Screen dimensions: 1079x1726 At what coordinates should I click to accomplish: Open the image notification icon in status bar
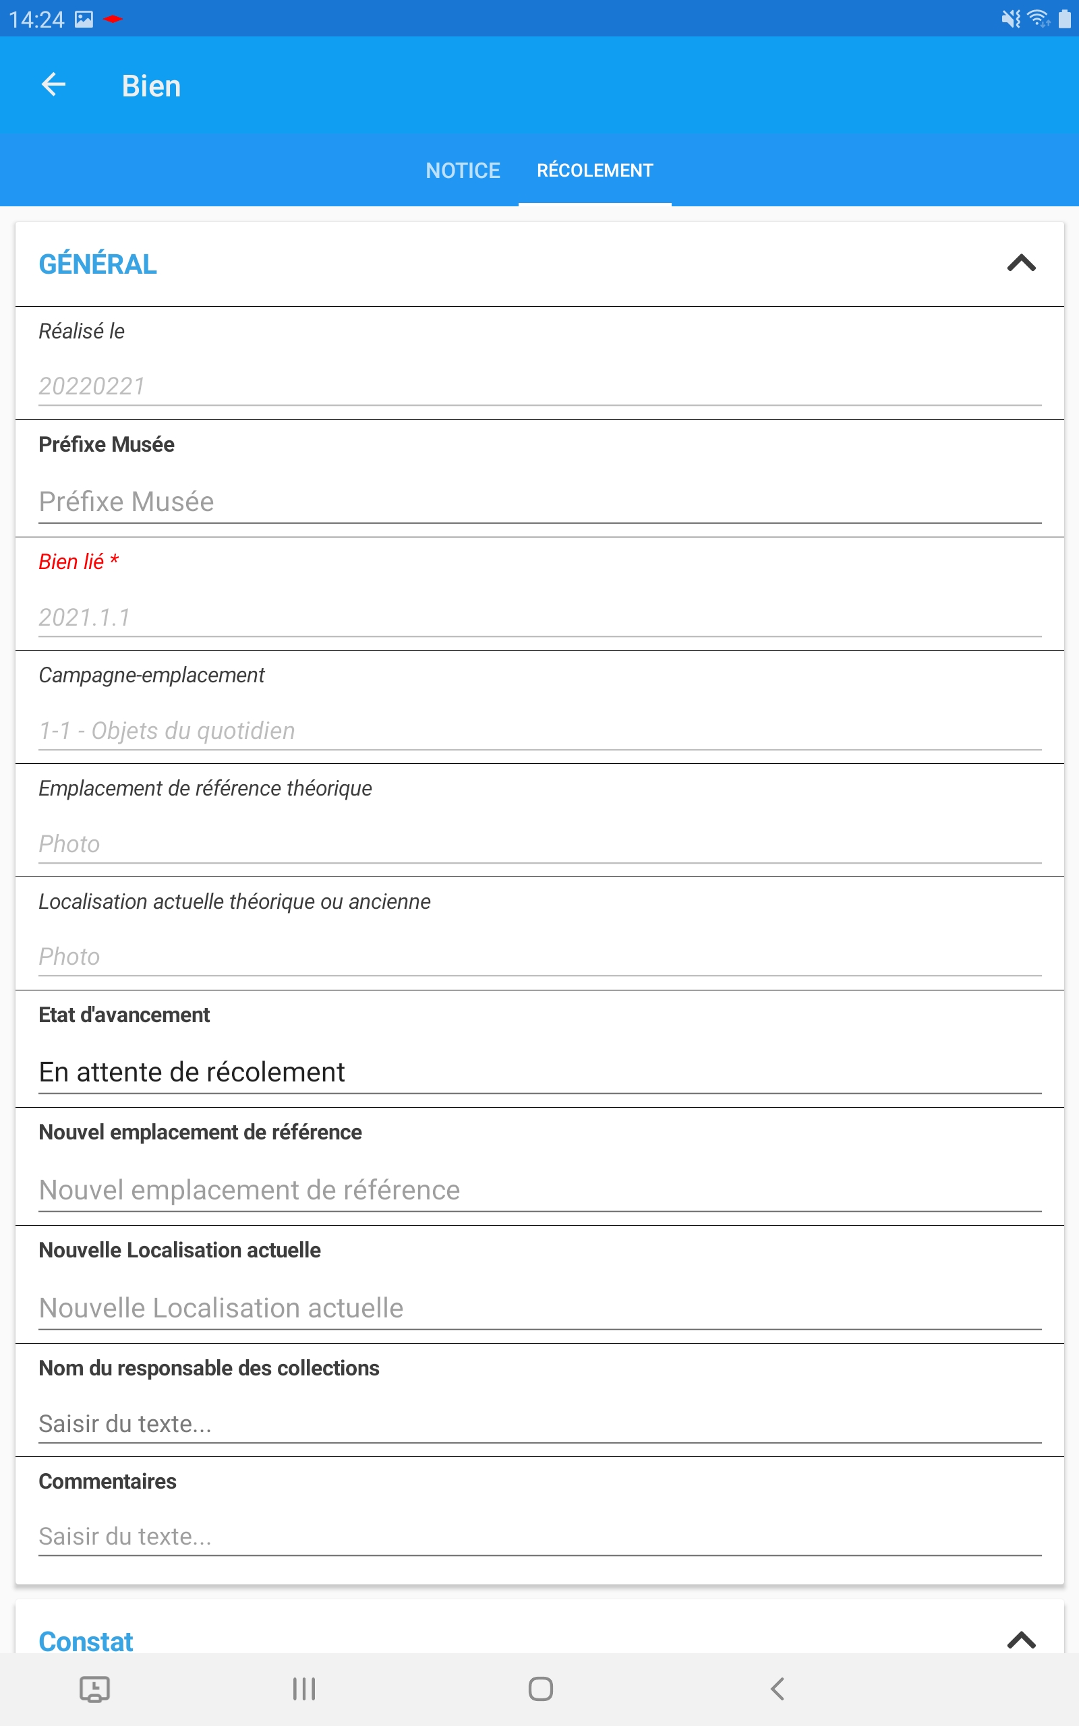pos(85,20)
